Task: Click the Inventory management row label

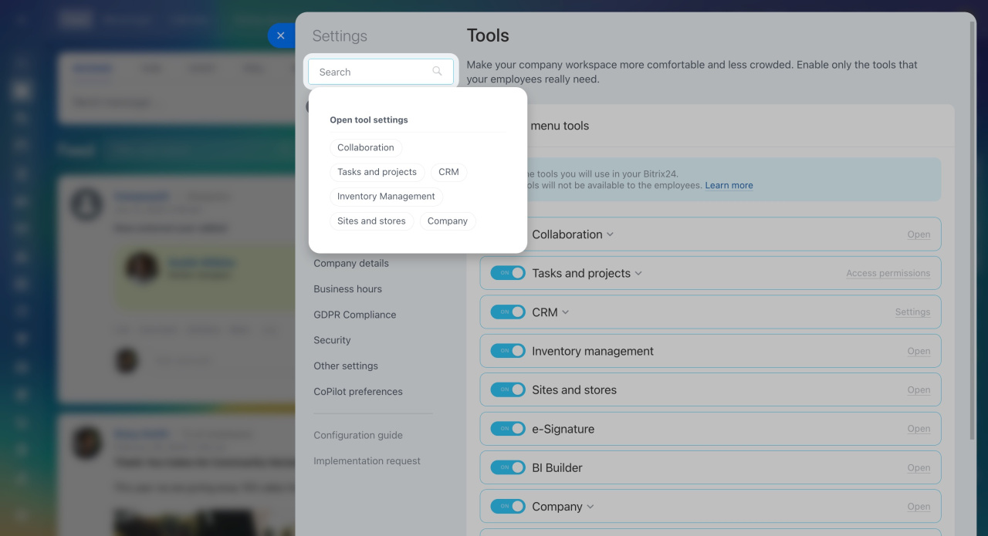Action: click(593, 351)
